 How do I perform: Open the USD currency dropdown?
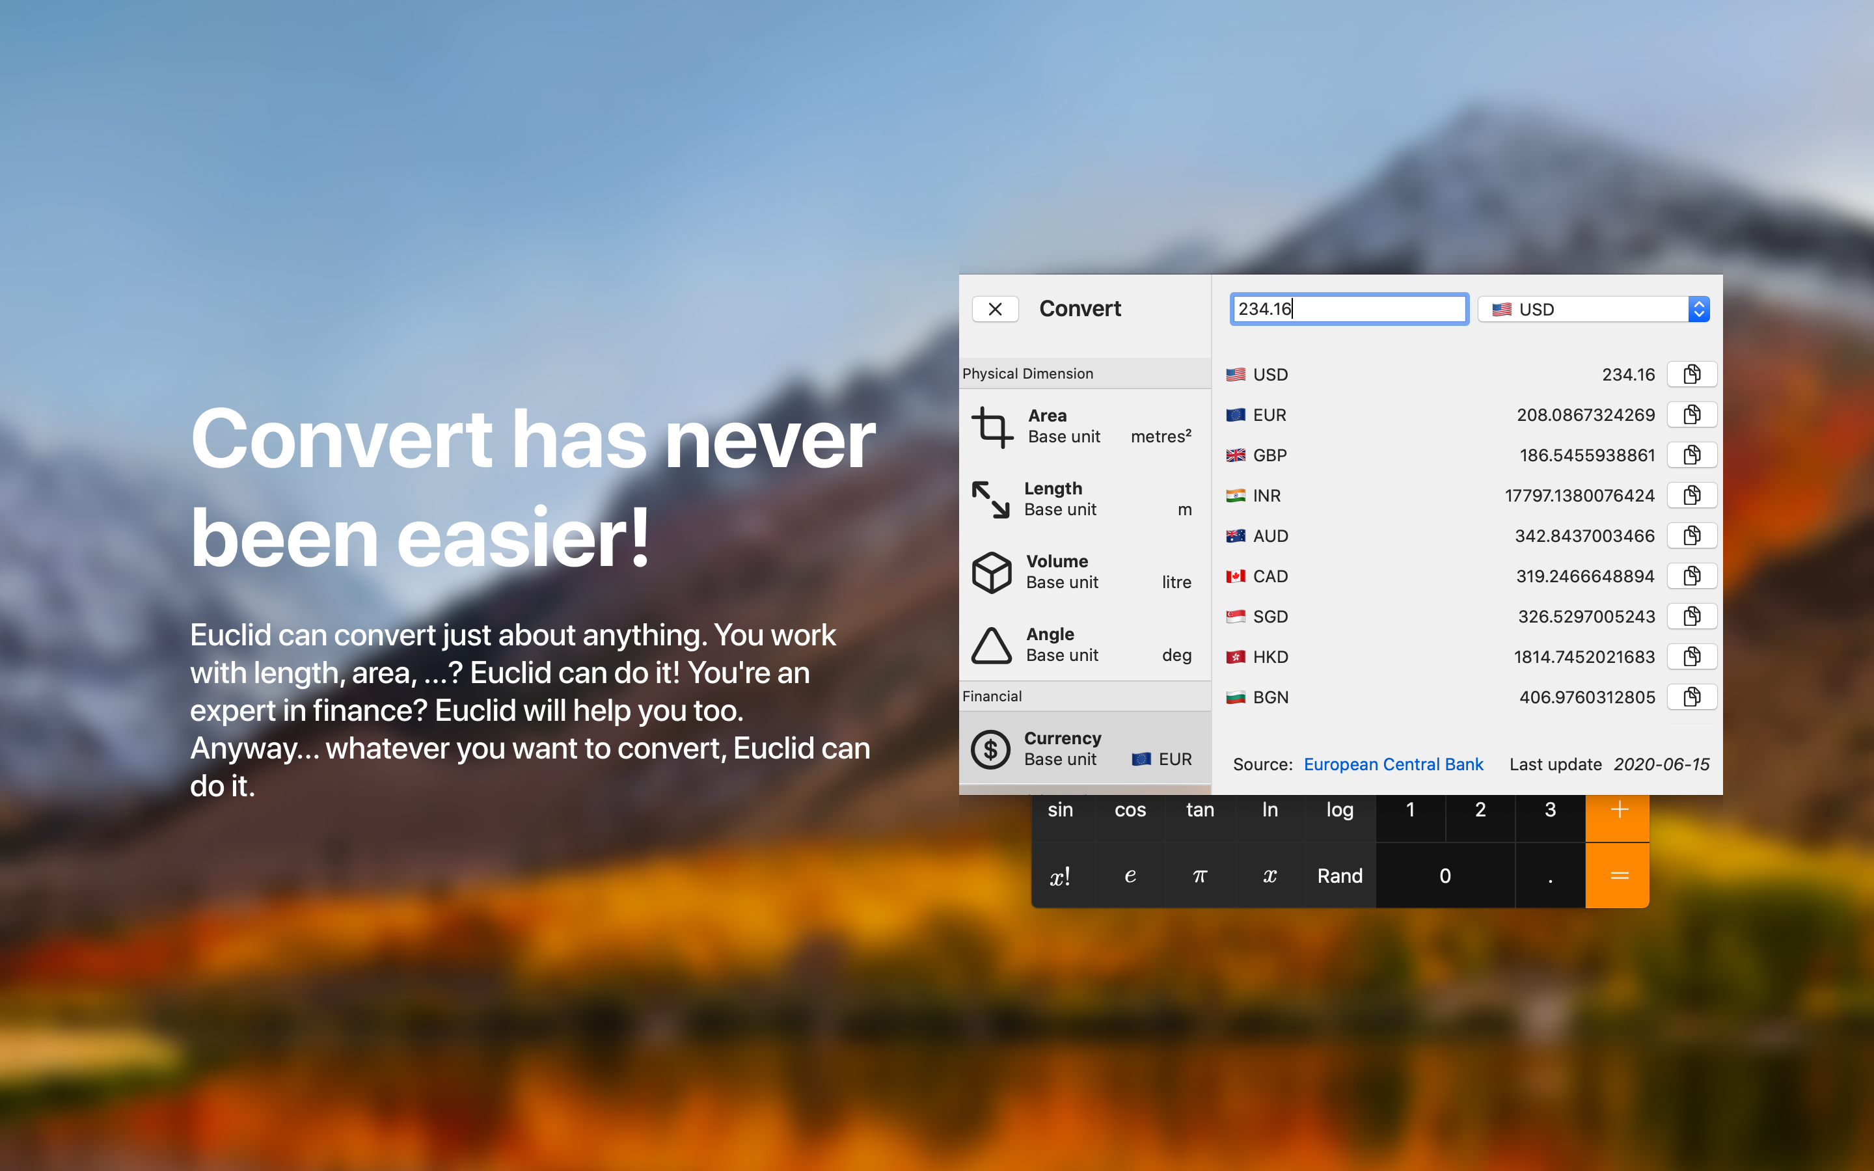point(1593,309)
